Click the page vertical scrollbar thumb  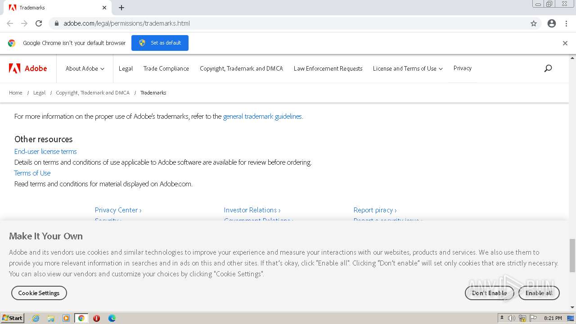(572, 256)
